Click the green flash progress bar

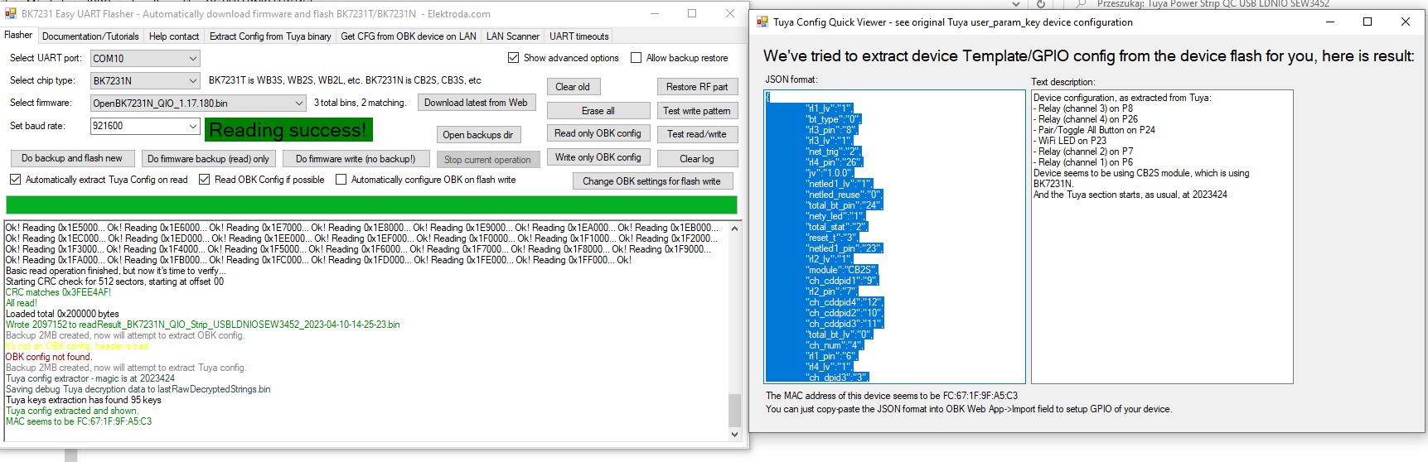point(371,205)
